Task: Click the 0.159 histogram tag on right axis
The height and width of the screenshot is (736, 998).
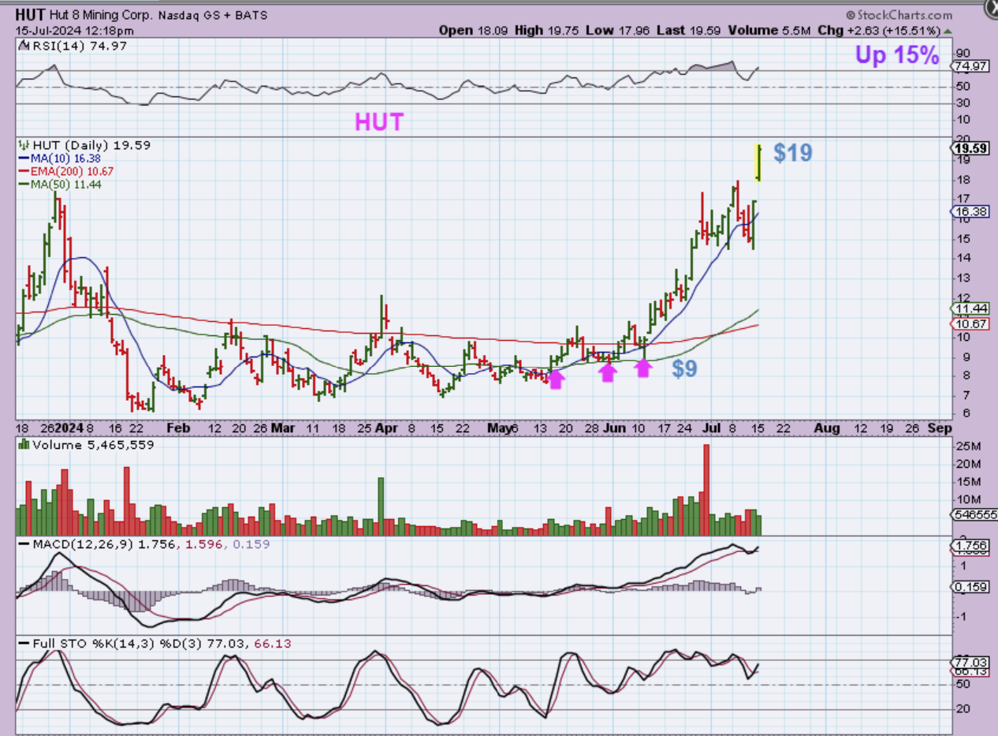Action: (x=970, y=587)
